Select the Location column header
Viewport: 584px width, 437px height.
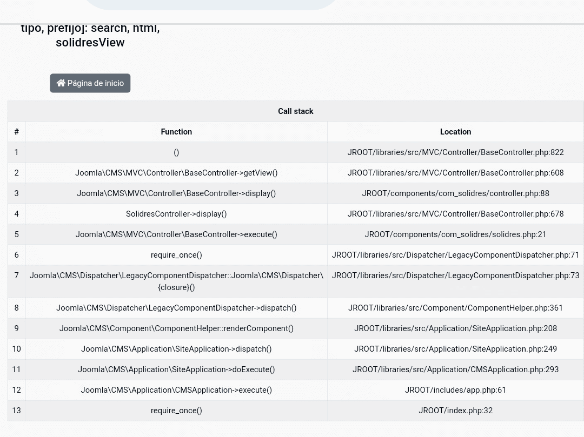[455, 132]
